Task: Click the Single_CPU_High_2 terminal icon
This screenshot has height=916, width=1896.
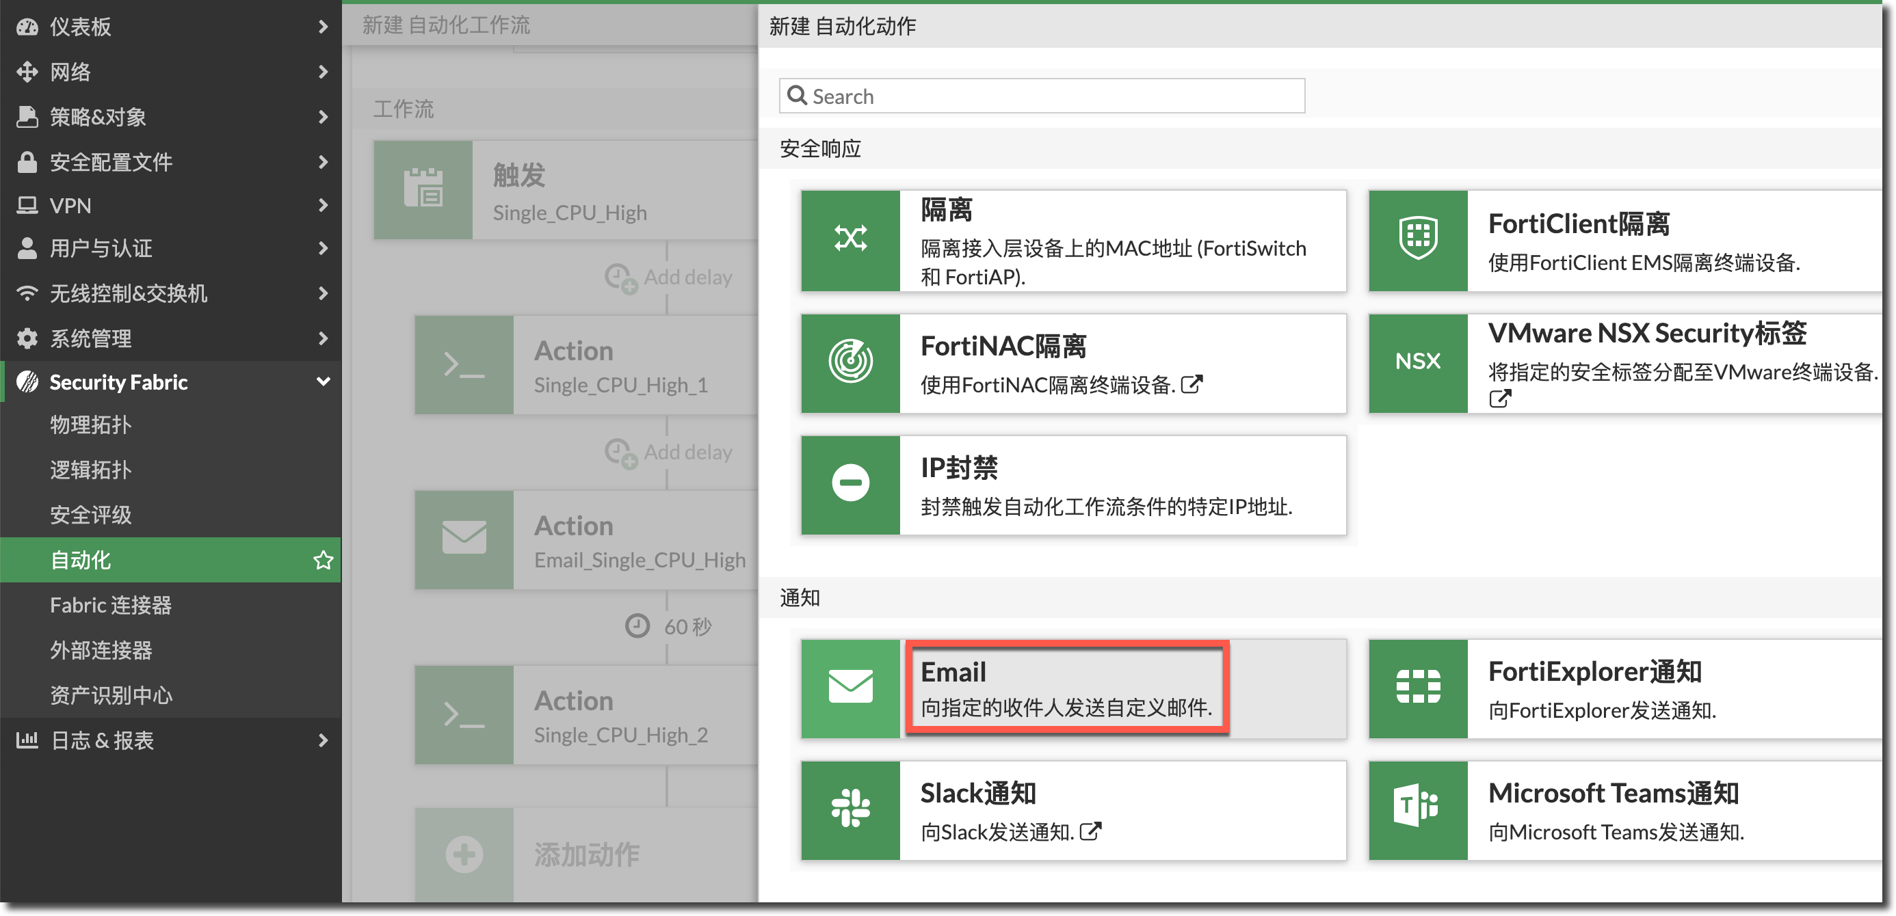Action: point(464,715)
